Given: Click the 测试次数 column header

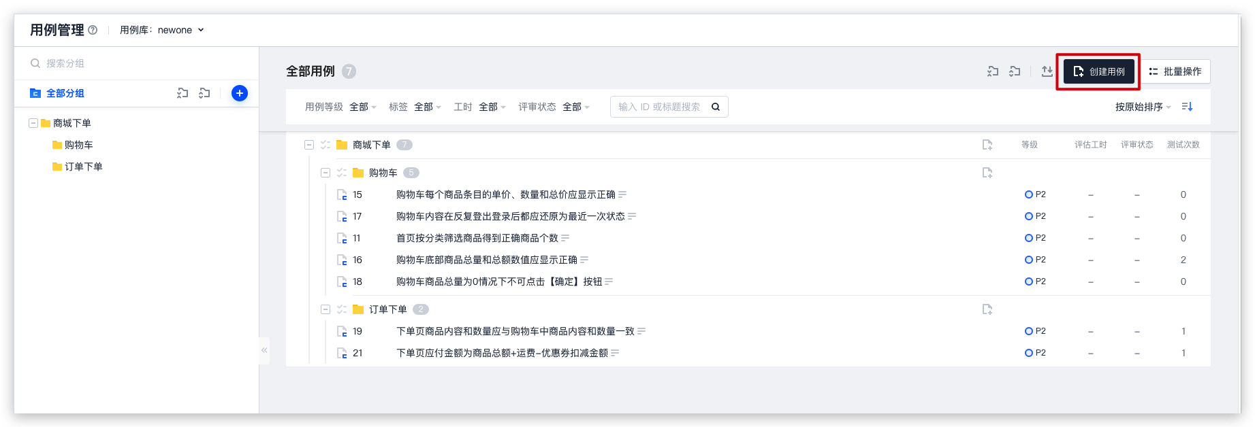Looking at the screenshot, I should (1183, 145).
